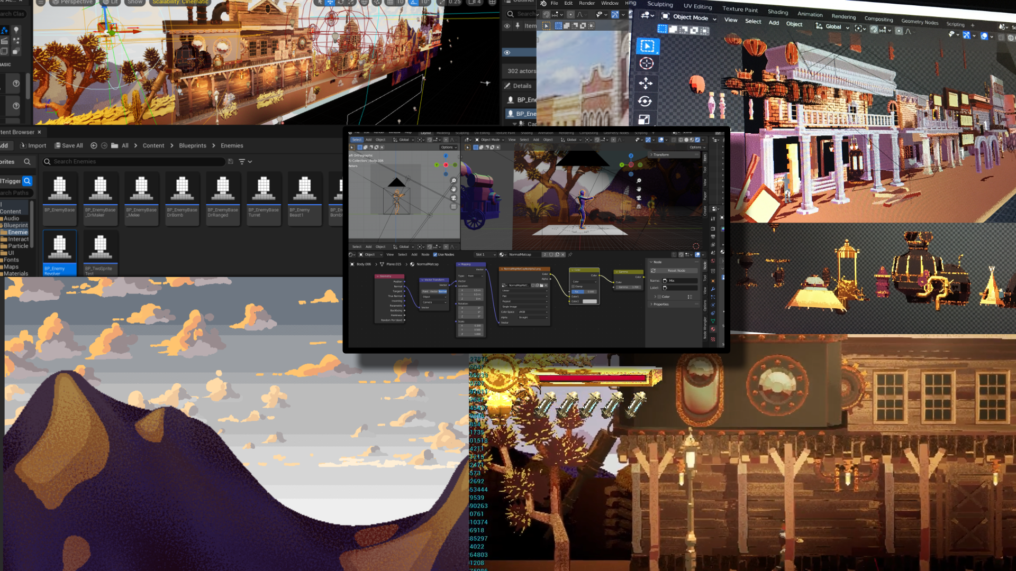Screen dimensions: 1016x571
Task: Open the Object Mode dropdown
Action: [x=690, y=17]
